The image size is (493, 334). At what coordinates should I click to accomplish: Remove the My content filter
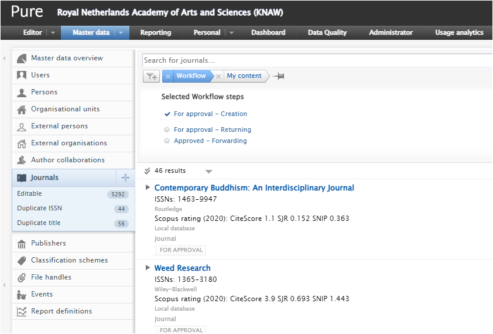point(218,76)
